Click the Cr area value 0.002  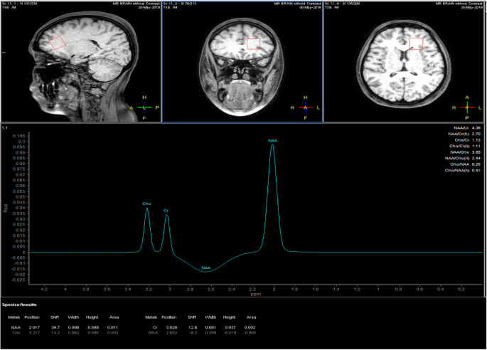(x=250, y=327)
